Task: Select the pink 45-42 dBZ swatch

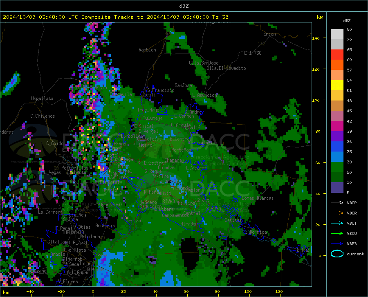Action: point(337,116)
